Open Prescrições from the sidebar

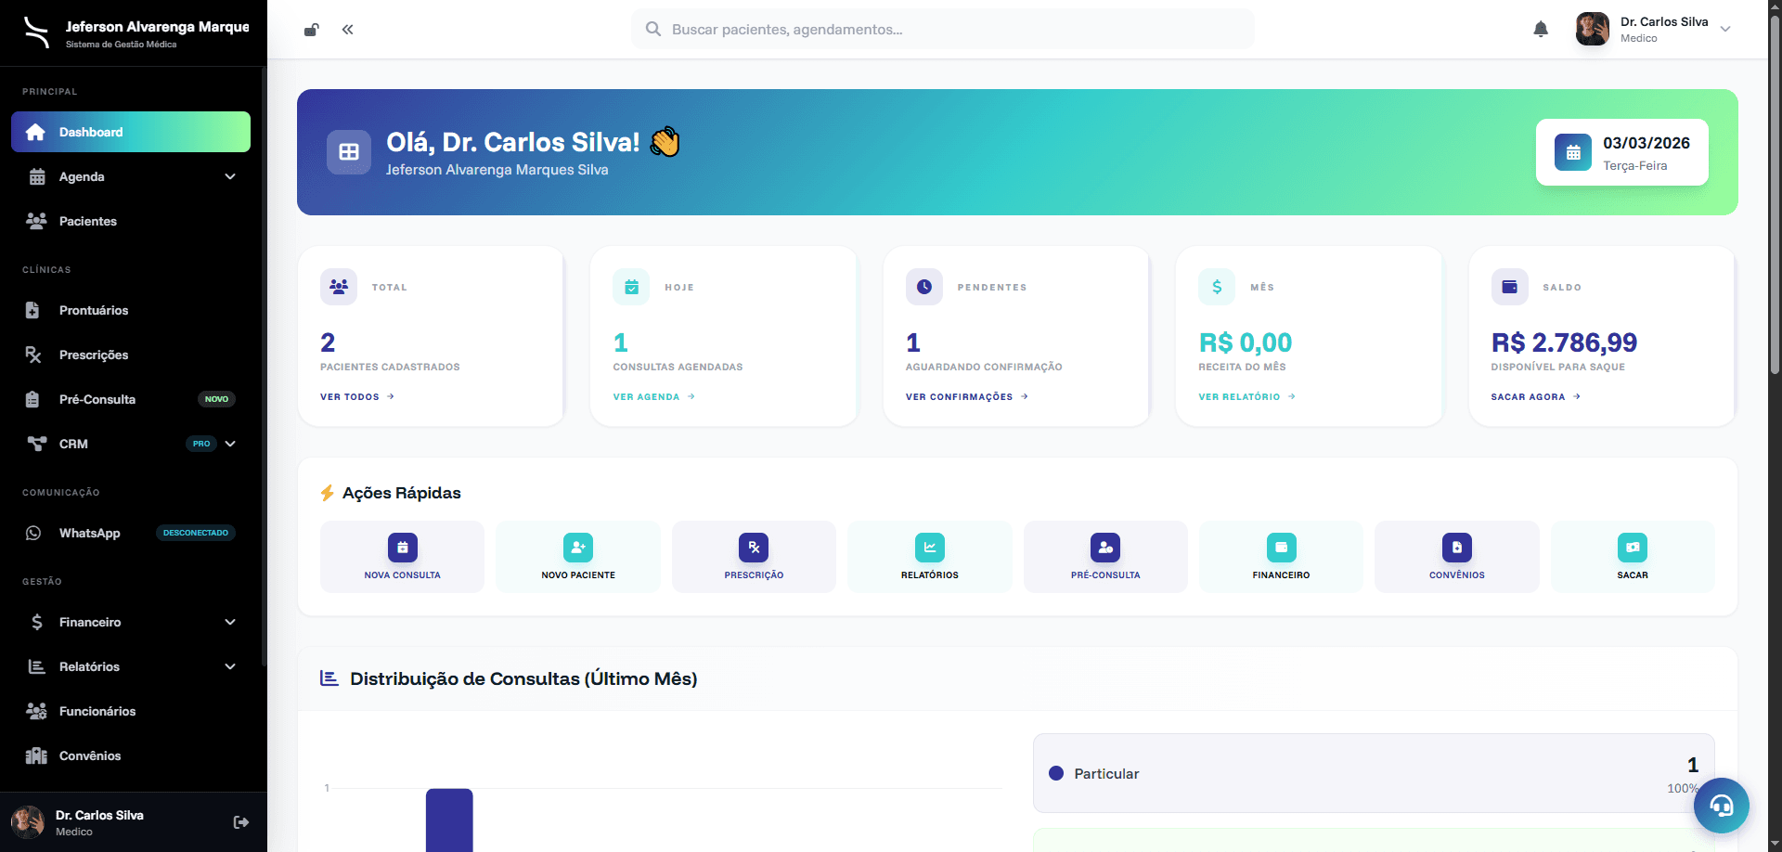pyautogui.click(x=93, y=355)
